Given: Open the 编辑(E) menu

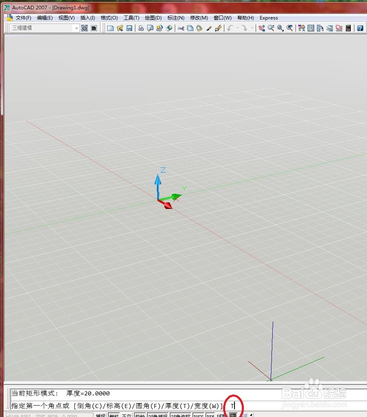Looking at the screenshot, I should point(45,18).
